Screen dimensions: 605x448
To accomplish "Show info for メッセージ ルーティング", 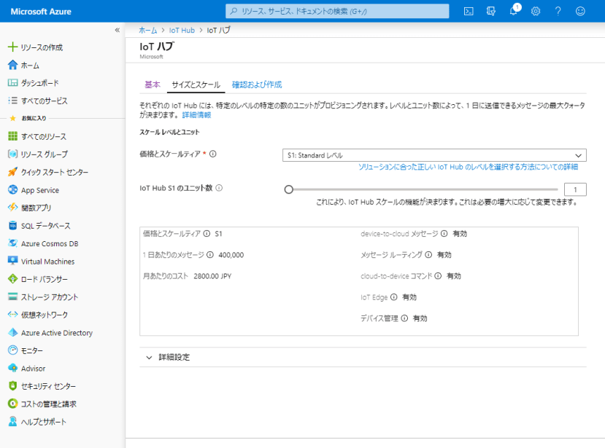I will click(x=428, y=255).
